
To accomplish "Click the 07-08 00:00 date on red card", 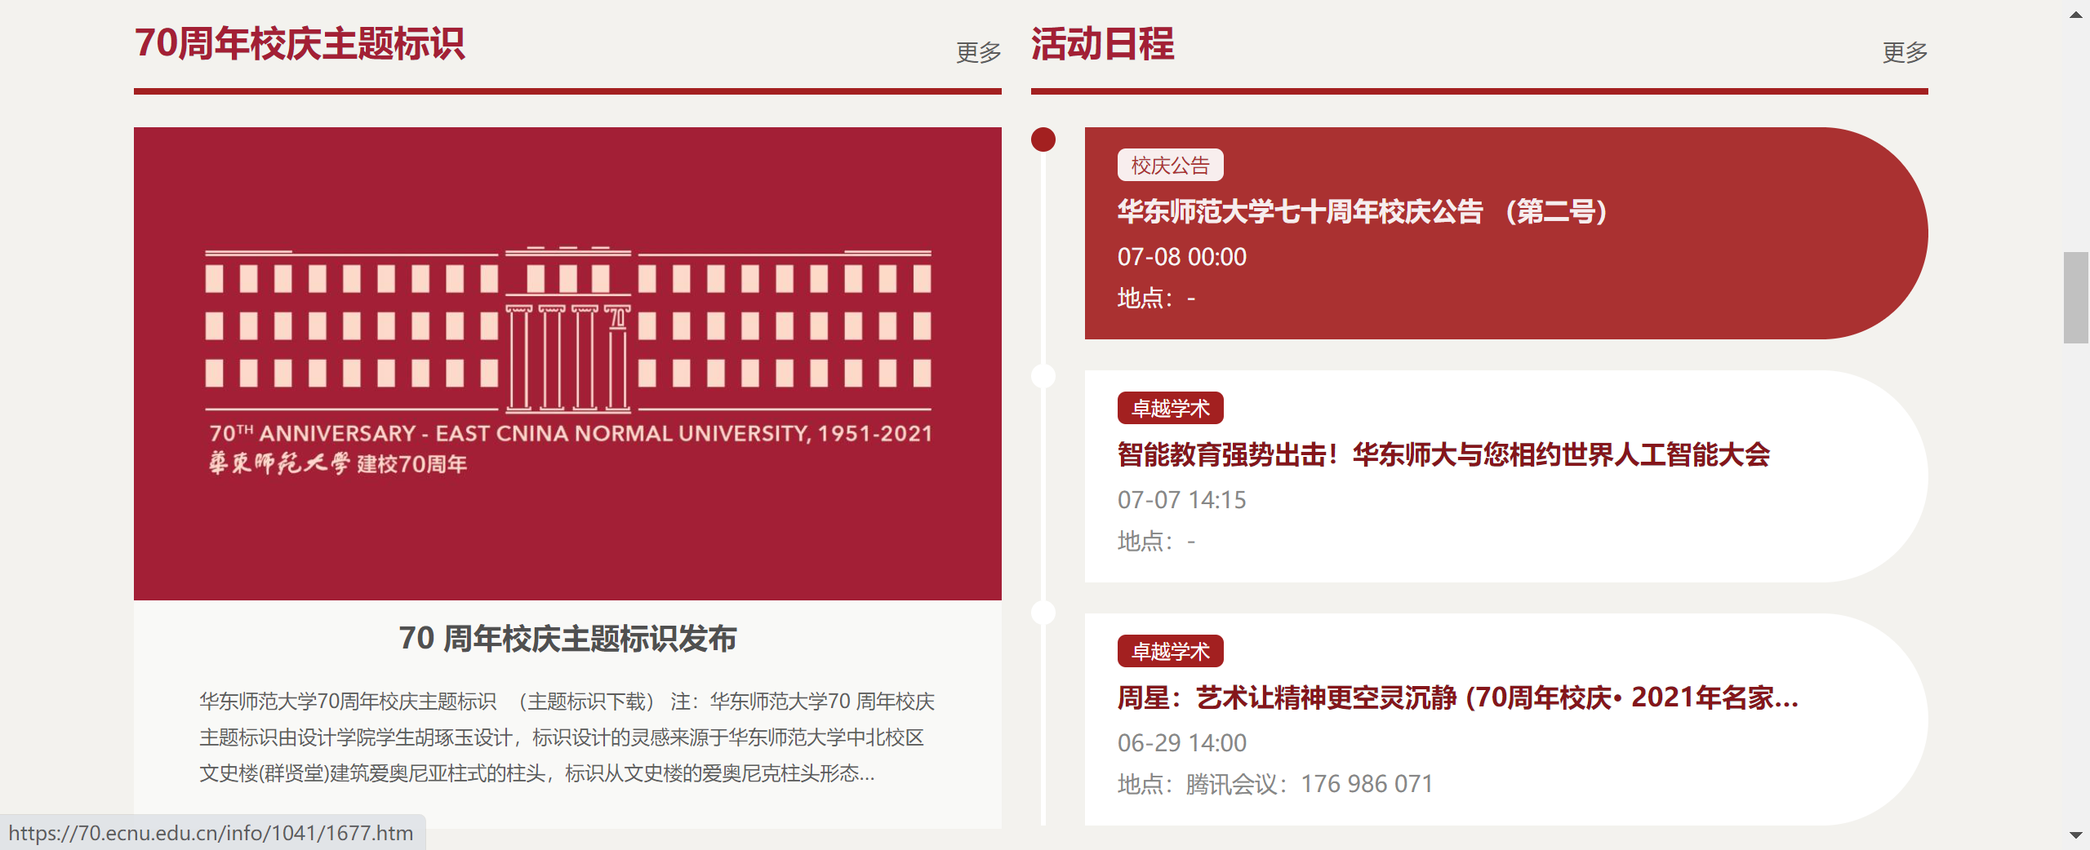I will 1181,257.
